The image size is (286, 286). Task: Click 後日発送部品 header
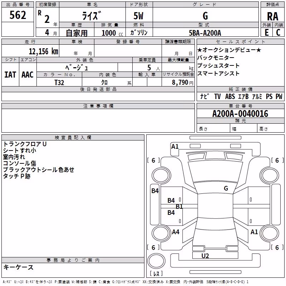pos(98,89)
